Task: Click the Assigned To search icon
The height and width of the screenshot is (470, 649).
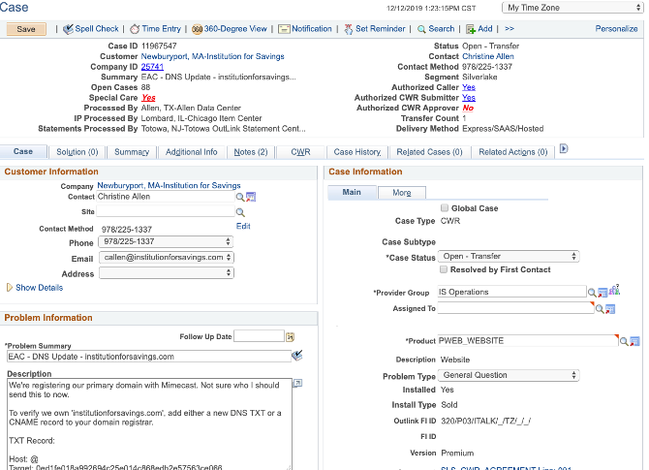Action: point(600,309)
